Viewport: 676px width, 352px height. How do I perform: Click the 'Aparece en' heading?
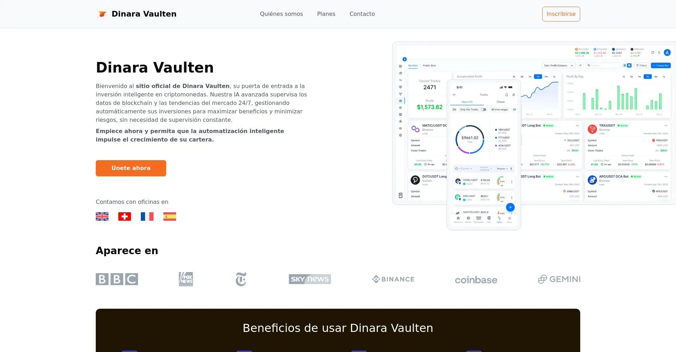point(127,251)
